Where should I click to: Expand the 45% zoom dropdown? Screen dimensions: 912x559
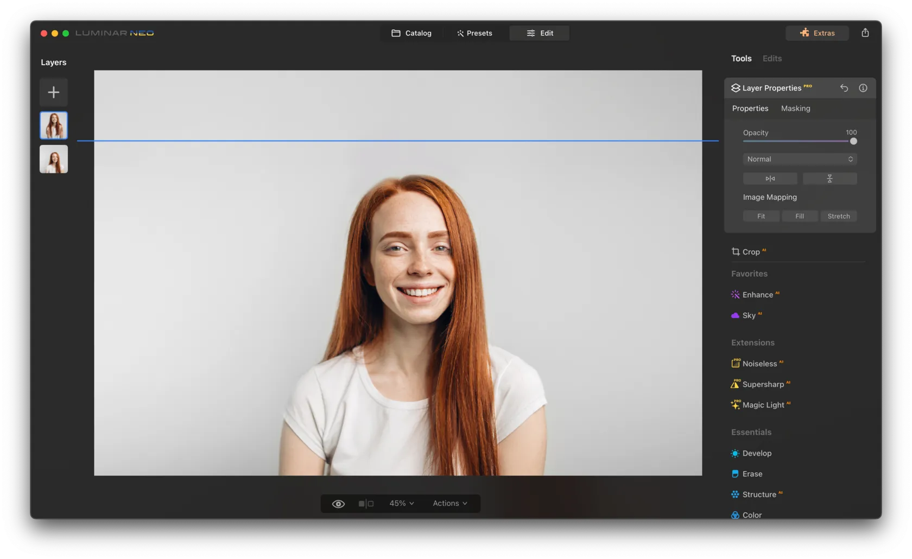(x=401, y=504)
